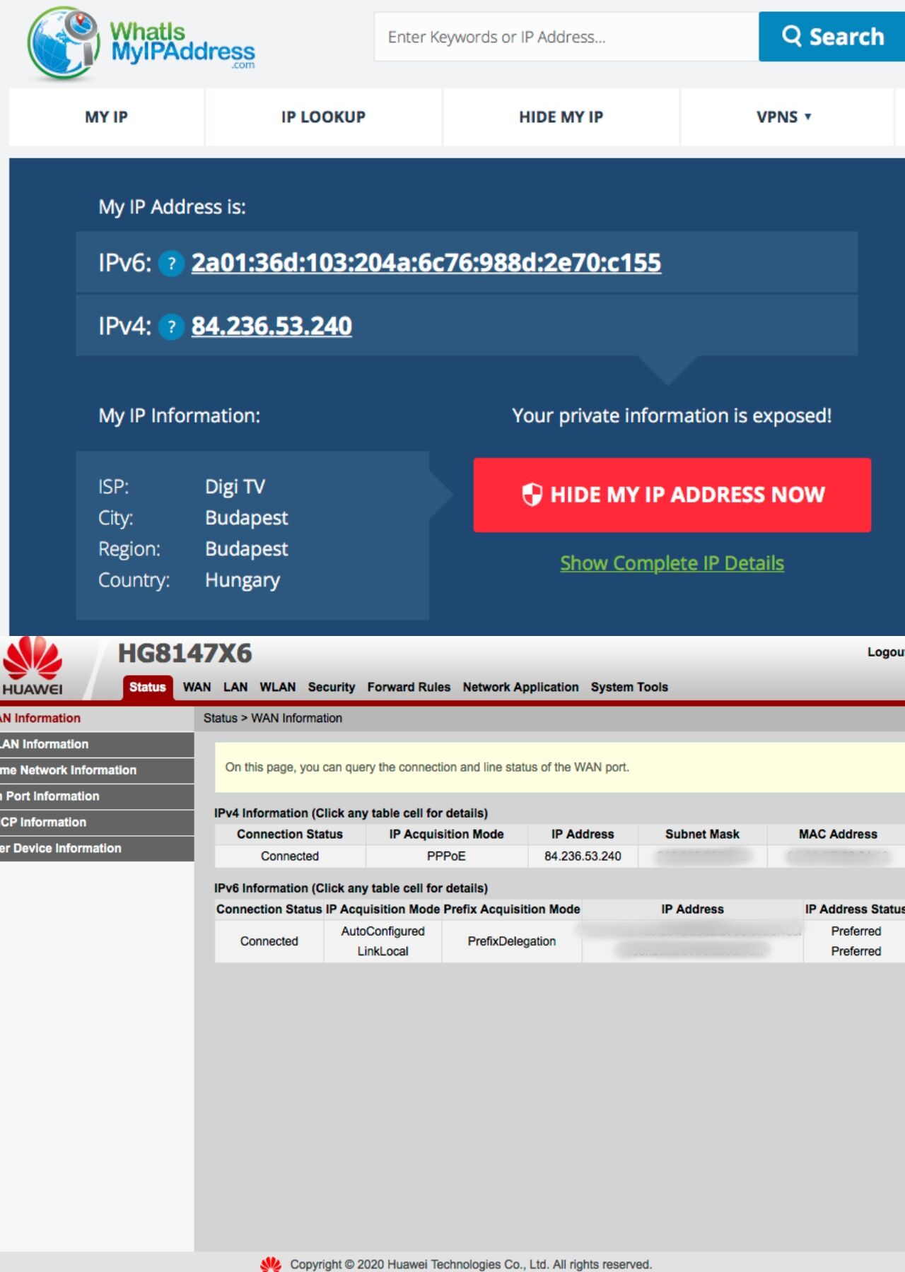Switch to the WLAN tab
Image resolution: width=905 pixels, height=1272 pixels.
(278, 687)
